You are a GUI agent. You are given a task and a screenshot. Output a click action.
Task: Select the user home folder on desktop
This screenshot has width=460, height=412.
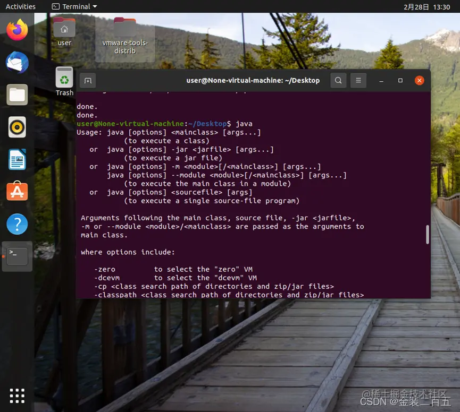click(64, 32)
